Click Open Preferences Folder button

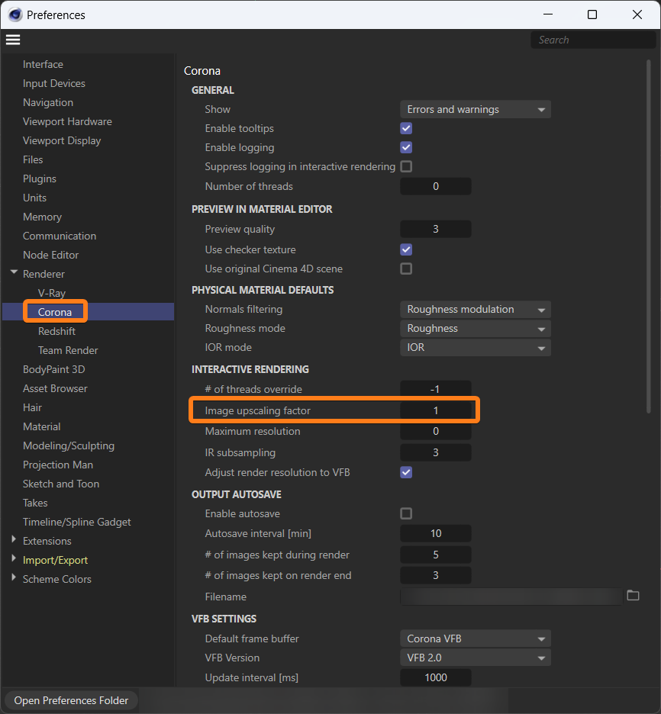click(x=71, y=700)
